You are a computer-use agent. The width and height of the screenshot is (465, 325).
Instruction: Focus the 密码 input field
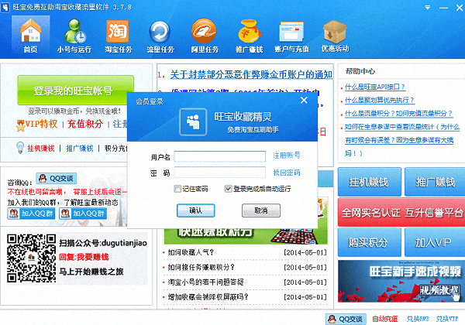click(x=220, y=173)
